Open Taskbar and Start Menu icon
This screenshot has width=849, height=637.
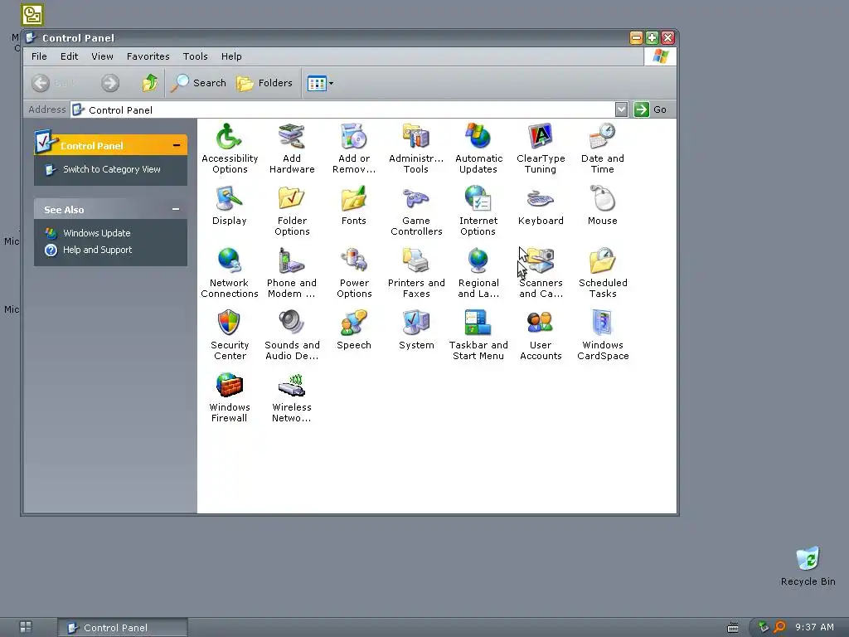click(478, 335)
